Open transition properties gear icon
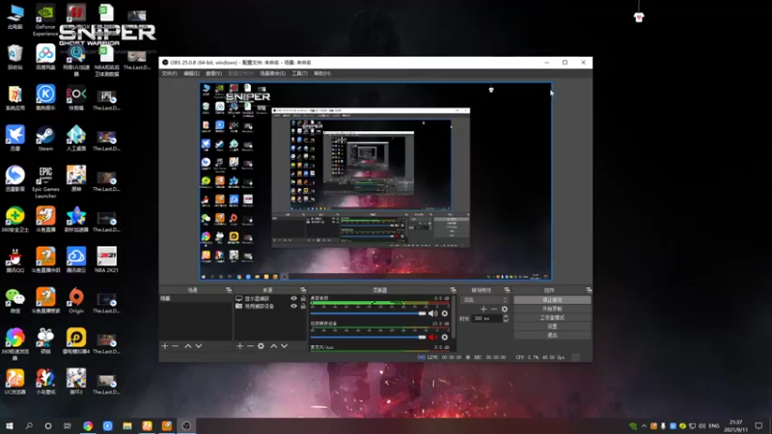The width and height of the screenshot is (772, 434). [x=504, y=309]
